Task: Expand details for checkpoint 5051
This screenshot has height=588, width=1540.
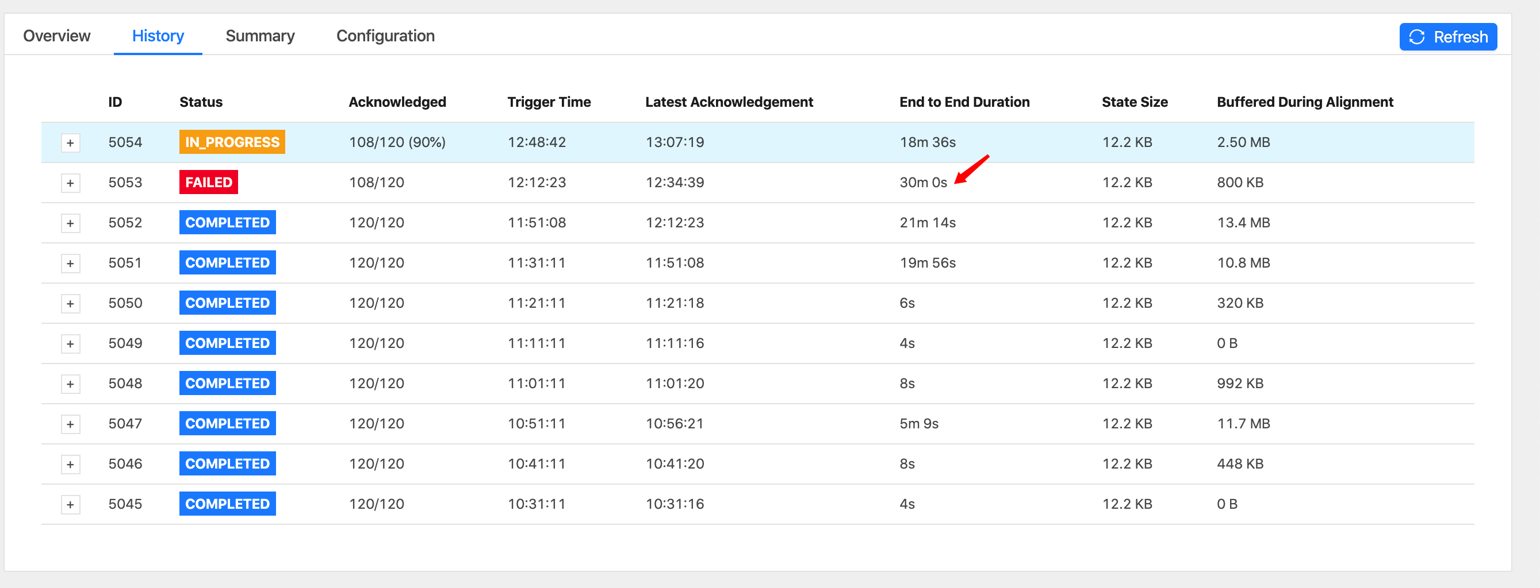Action: click(x=71, y=262)
